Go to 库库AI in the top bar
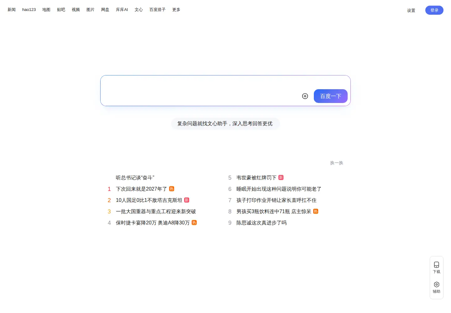Screen dimensions: 451x313 (122, 10)
